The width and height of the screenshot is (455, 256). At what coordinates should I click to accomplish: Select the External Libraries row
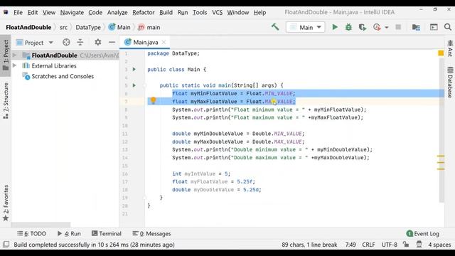[54, 66]
